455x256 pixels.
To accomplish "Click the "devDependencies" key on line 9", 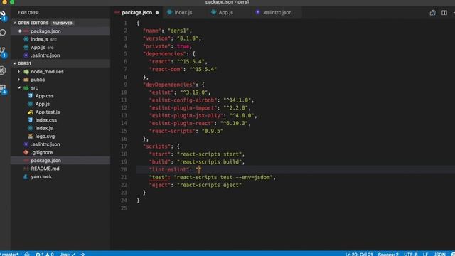I will tap(169, 85).
